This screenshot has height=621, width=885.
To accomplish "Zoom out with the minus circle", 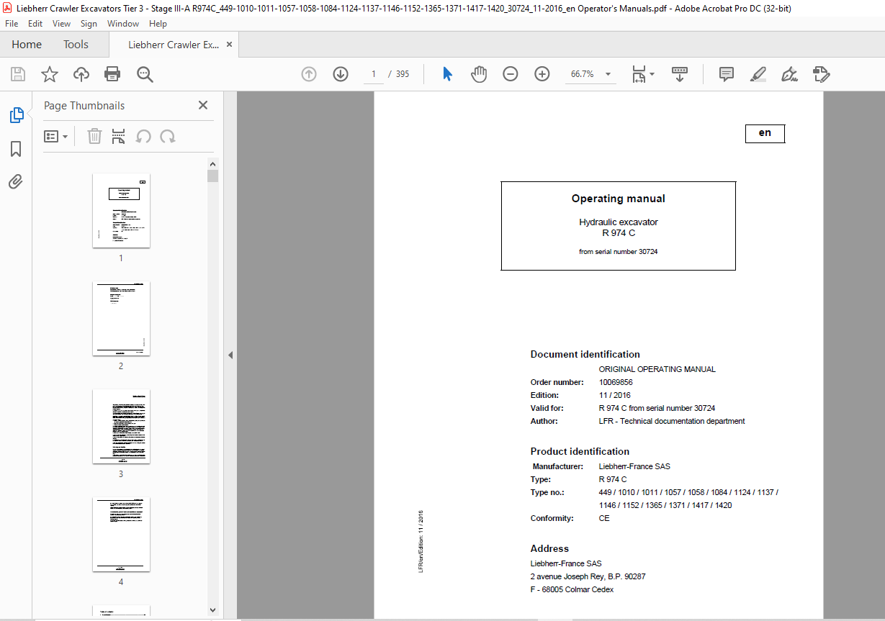I will pyautogui.click(x=511, y=74).
